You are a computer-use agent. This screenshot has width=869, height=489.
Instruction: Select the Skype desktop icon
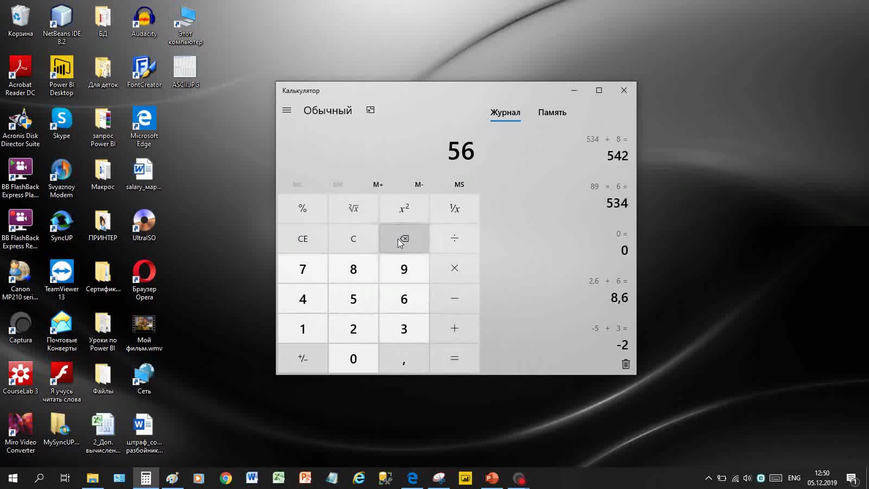(x=61, y=123)
